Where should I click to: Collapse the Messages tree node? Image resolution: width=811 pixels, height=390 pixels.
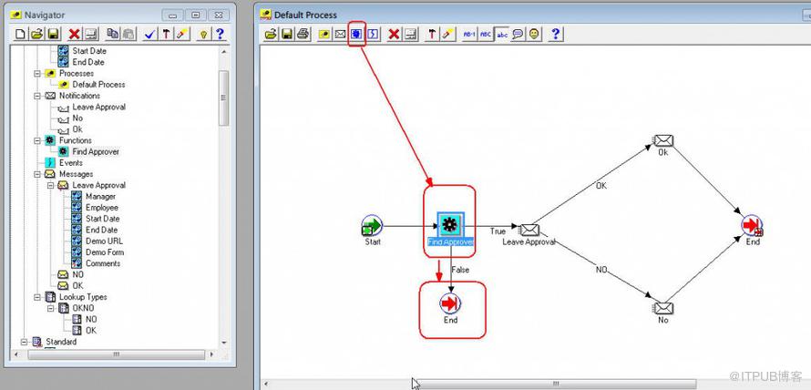pyautogui.click(x=37, y=174)
